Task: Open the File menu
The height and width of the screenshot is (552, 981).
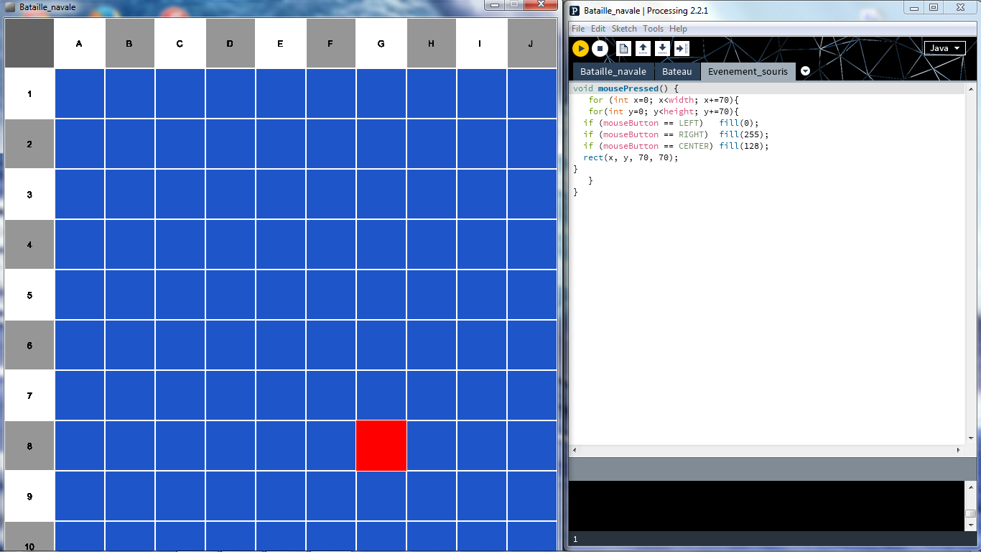Action: tap(577, 29)
